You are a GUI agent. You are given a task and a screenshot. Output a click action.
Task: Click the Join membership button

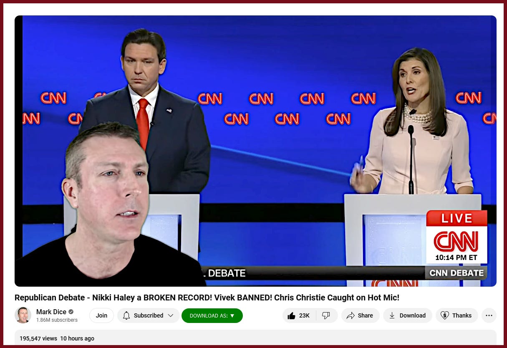pyautogui.click(x=101, y=315)
